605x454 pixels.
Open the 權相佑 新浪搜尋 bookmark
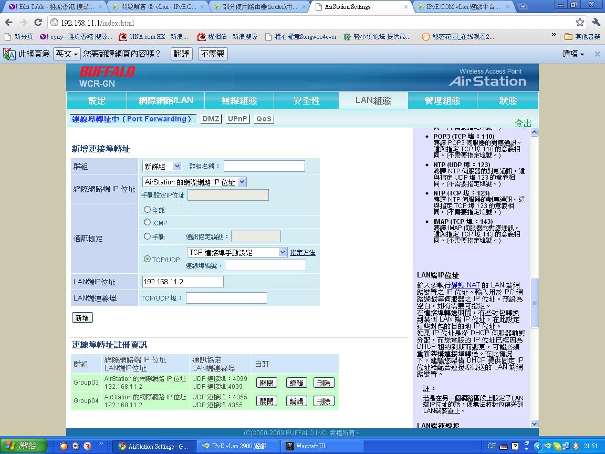tap(227, 37)
